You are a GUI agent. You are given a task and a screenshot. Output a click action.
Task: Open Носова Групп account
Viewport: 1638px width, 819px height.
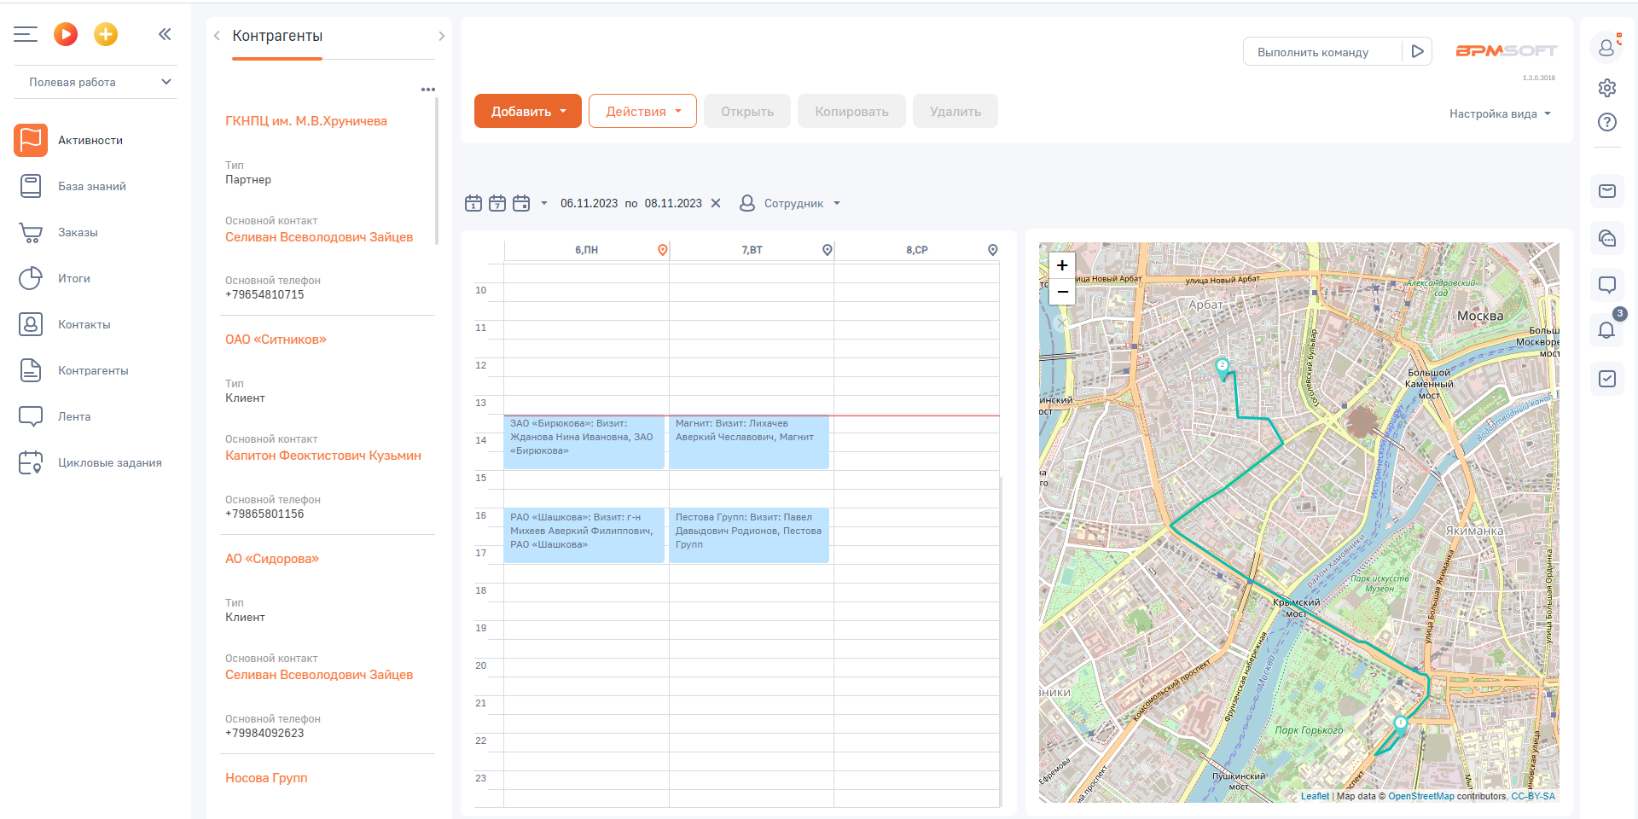point(266,778)
